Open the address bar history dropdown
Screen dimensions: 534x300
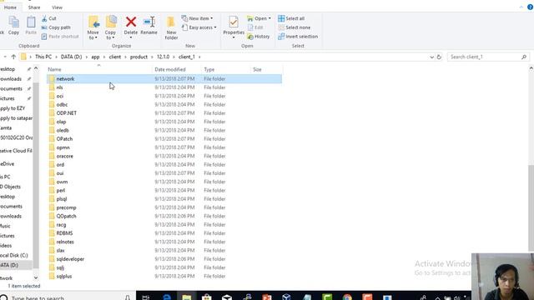tap(432, 57)
